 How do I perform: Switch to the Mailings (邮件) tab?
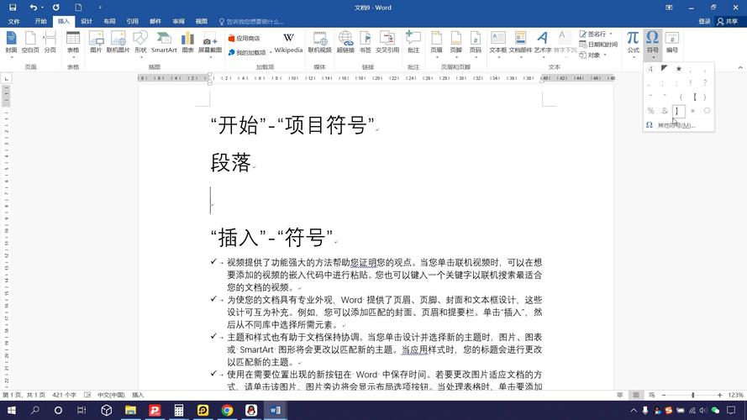155,22
